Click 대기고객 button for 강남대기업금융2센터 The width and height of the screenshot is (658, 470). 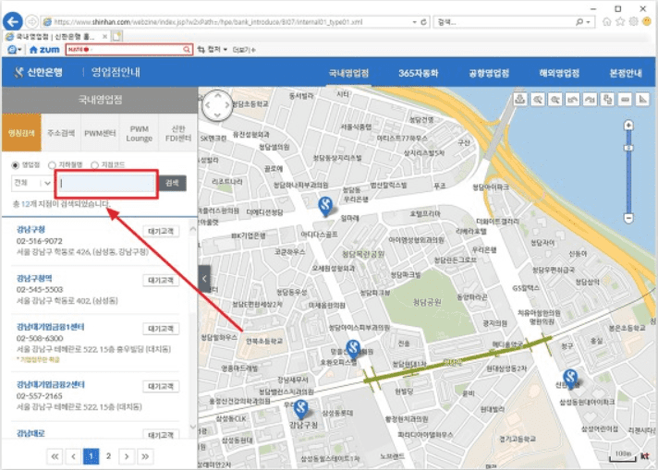pos(161,386)
